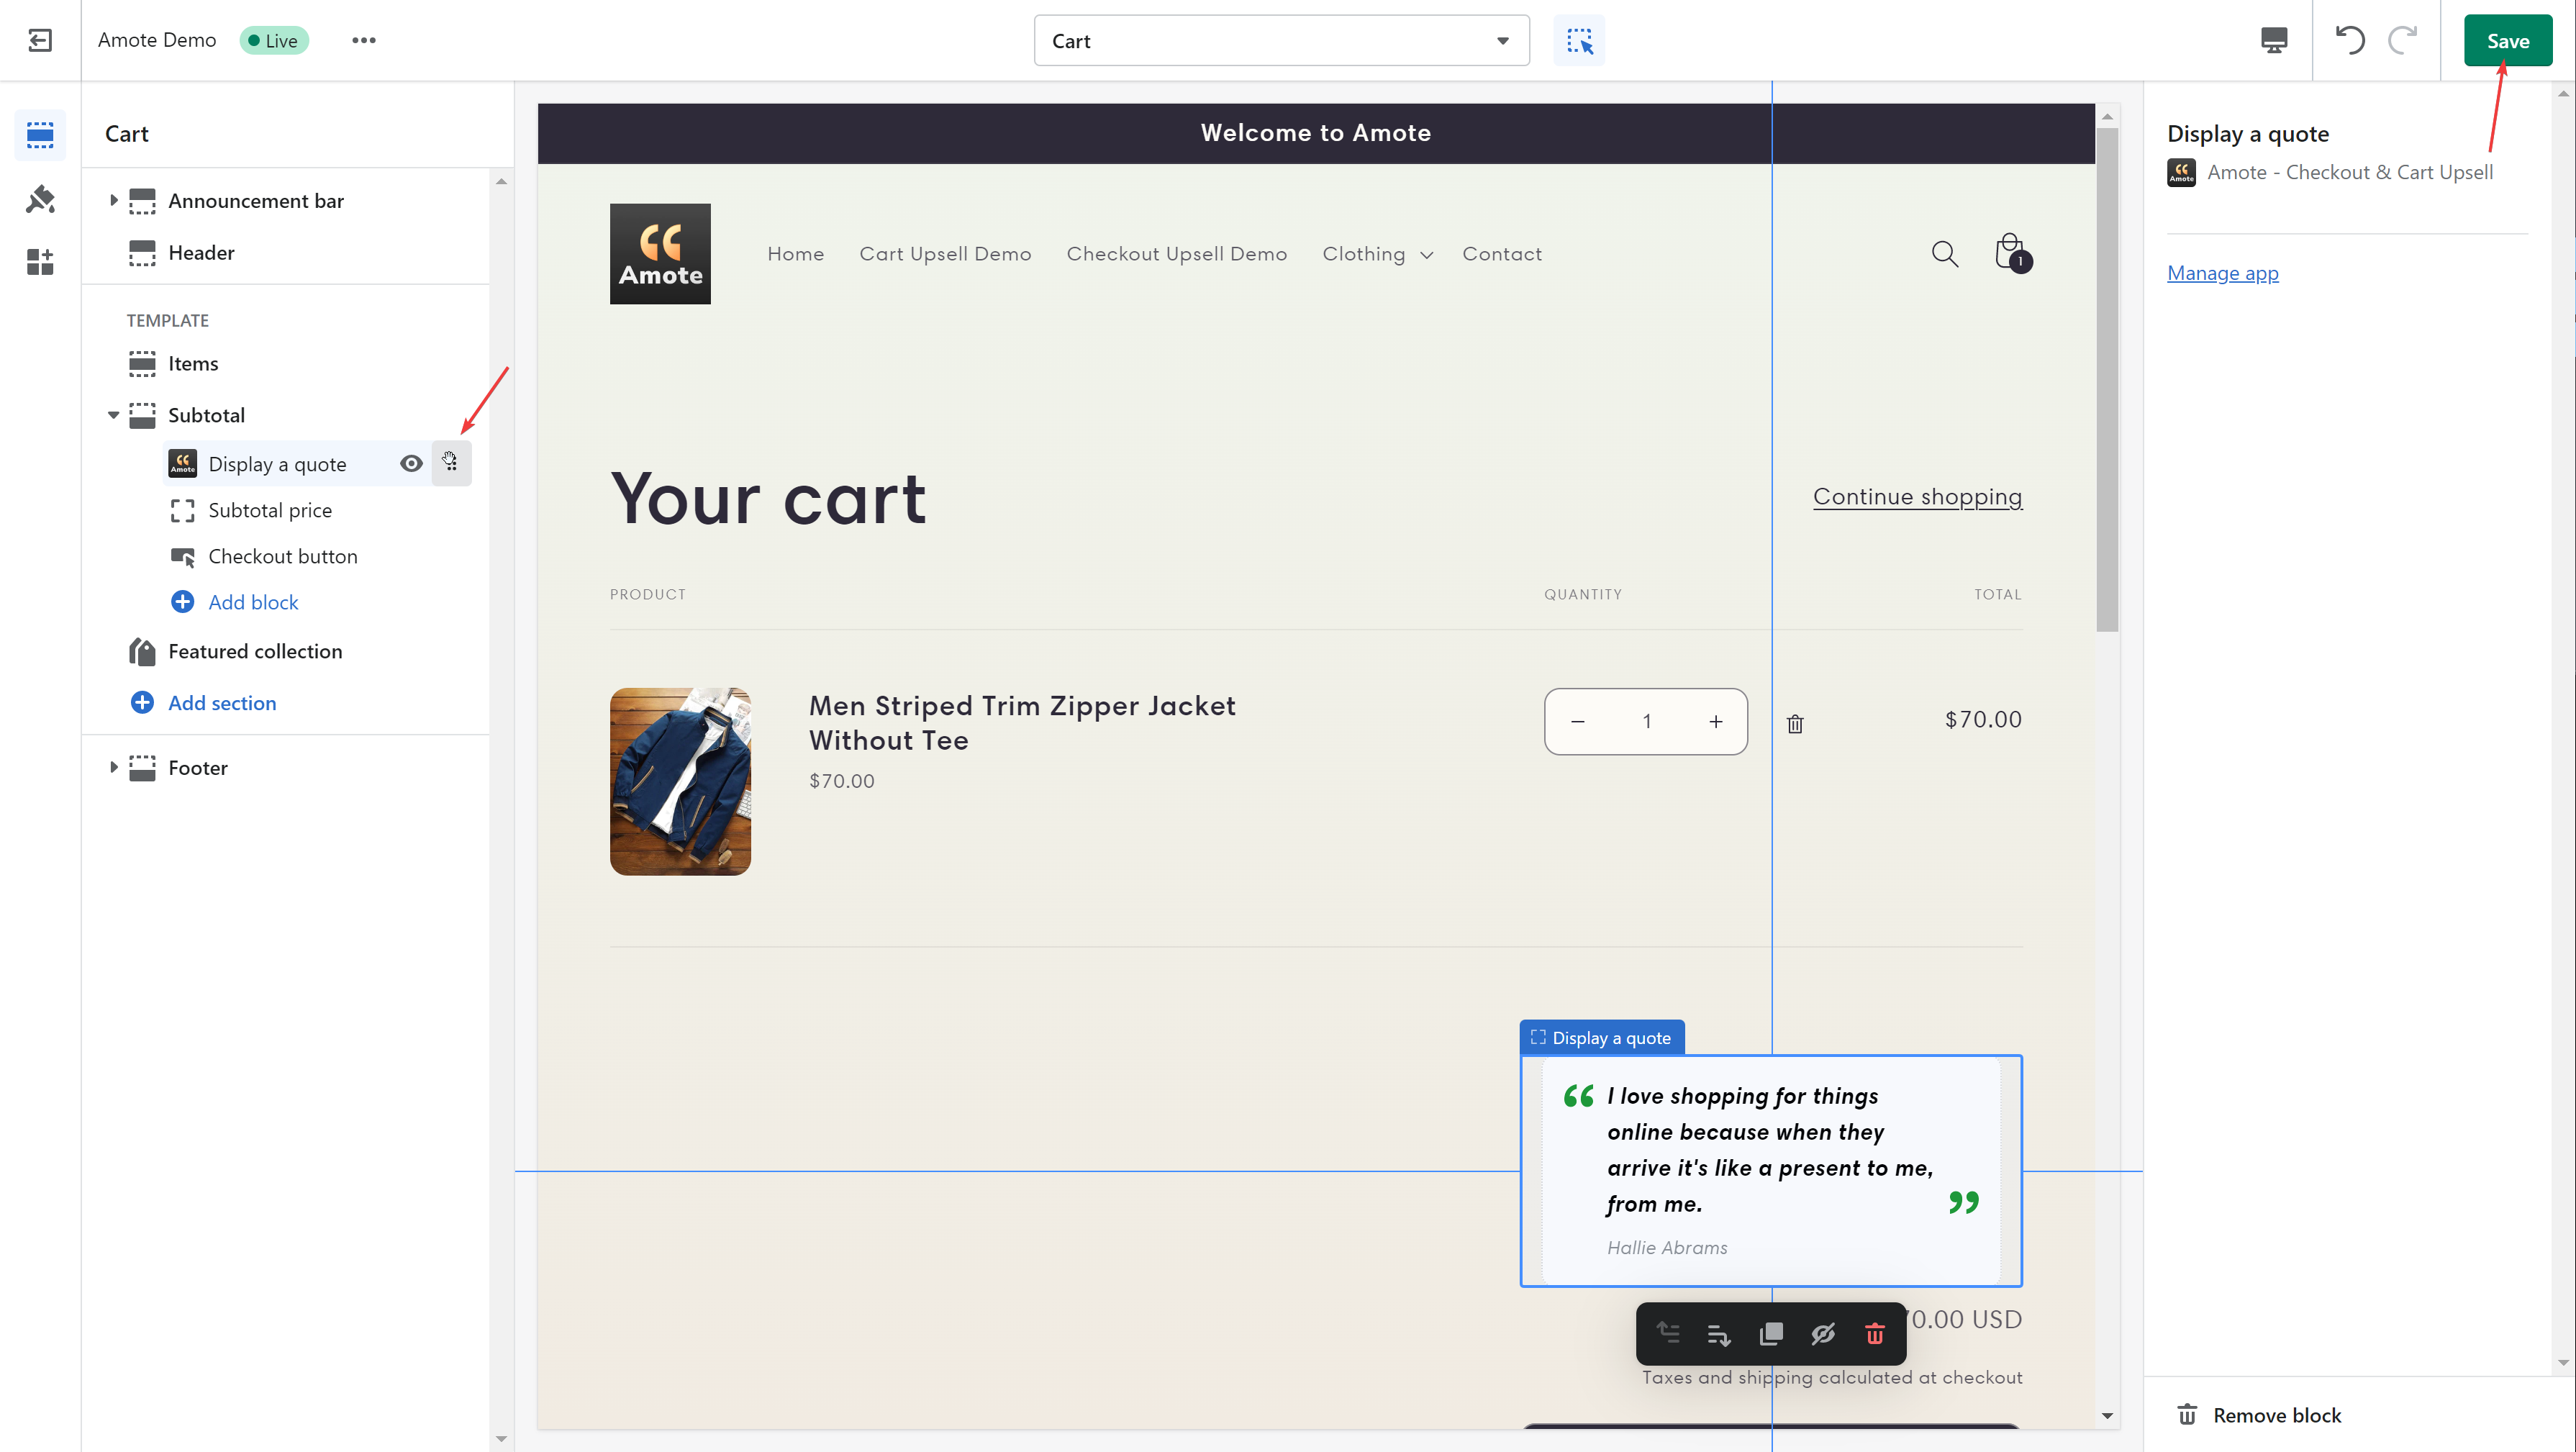Open the Manage app link
Image resolution: width=2576 pixels, height=1452 pixels.
pyautogui.click(x=2222, y=273)
